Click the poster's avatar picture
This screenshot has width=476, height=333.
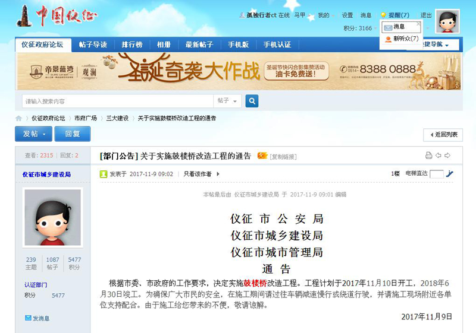coord(53,217)
